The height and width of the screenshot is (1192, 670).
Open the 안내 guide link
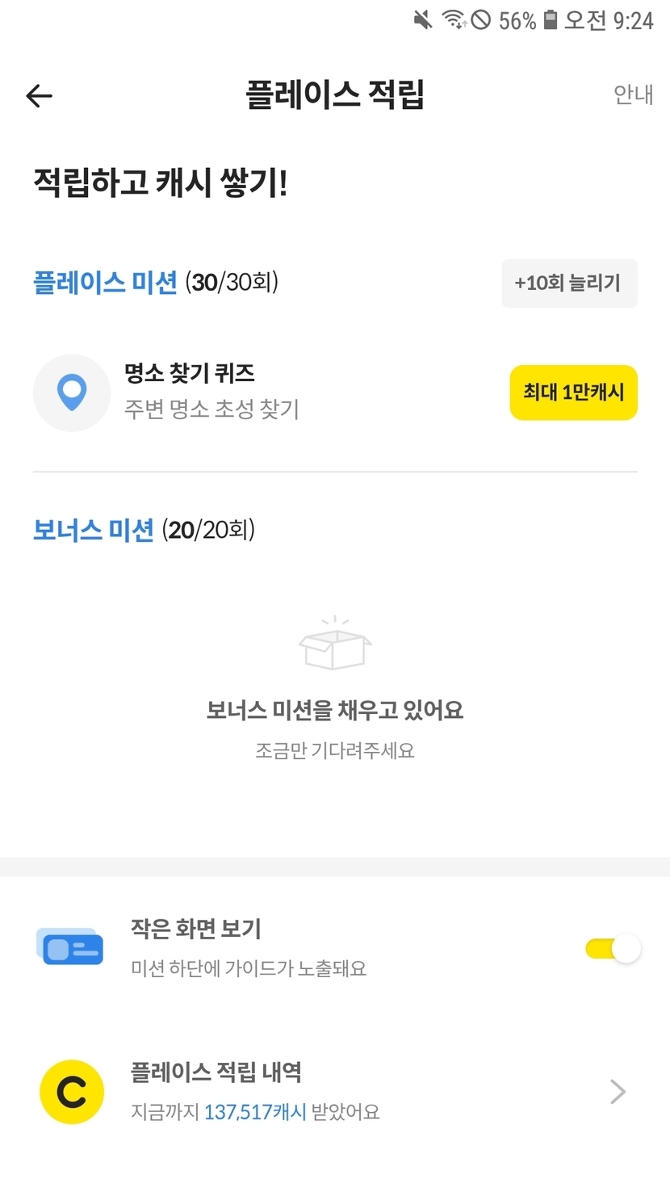tap(633, 95)
